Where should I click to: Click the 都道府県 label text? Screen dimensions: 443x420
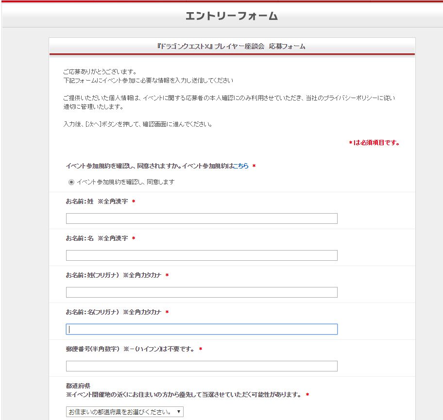pyautogui.click(x=78, y=386)
